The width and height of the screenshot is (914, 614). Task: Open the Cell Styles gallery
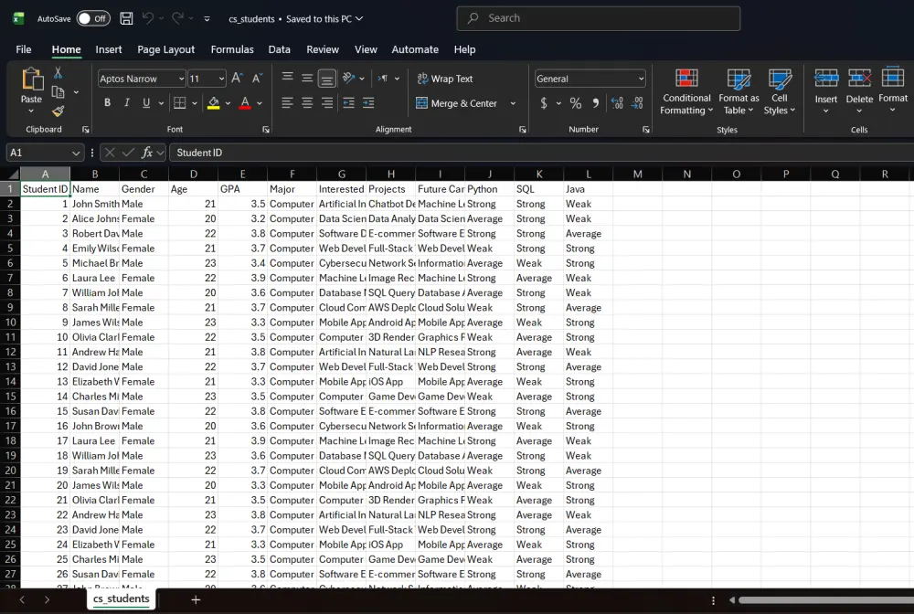780,91
